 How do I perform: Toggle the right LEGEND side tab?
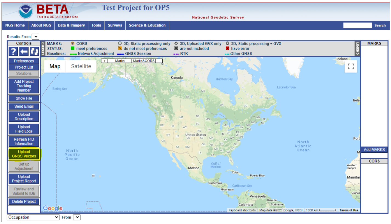tap(357, 49)
